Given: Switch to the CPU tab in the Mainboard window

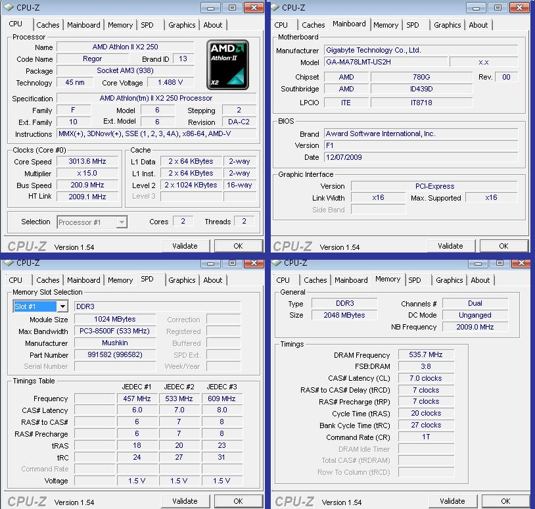Looking at the screenshot, I should pyautogui.click(x=281, y=25).
